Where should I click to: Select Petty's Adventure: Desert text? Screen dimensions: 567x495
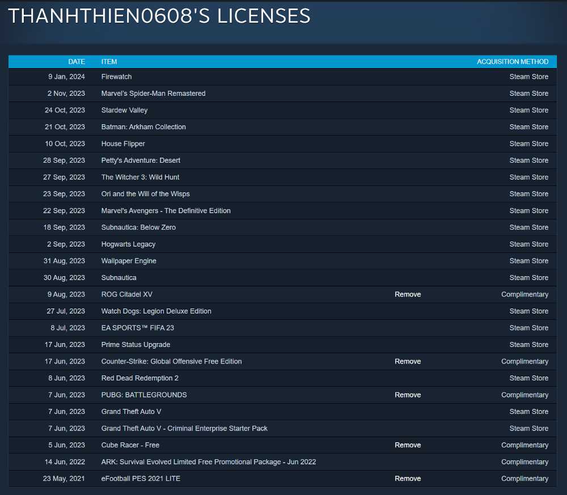tap(141, 160)
